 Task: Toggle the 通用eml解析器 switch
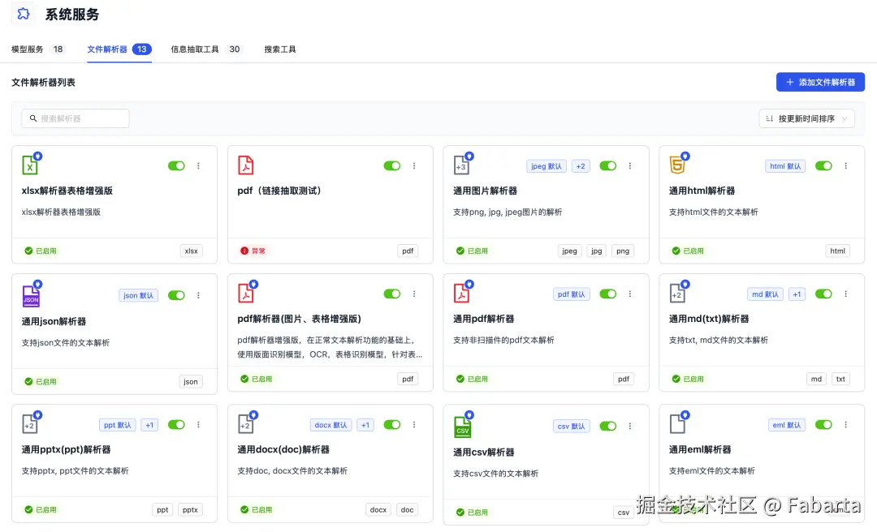coord(824,425)
